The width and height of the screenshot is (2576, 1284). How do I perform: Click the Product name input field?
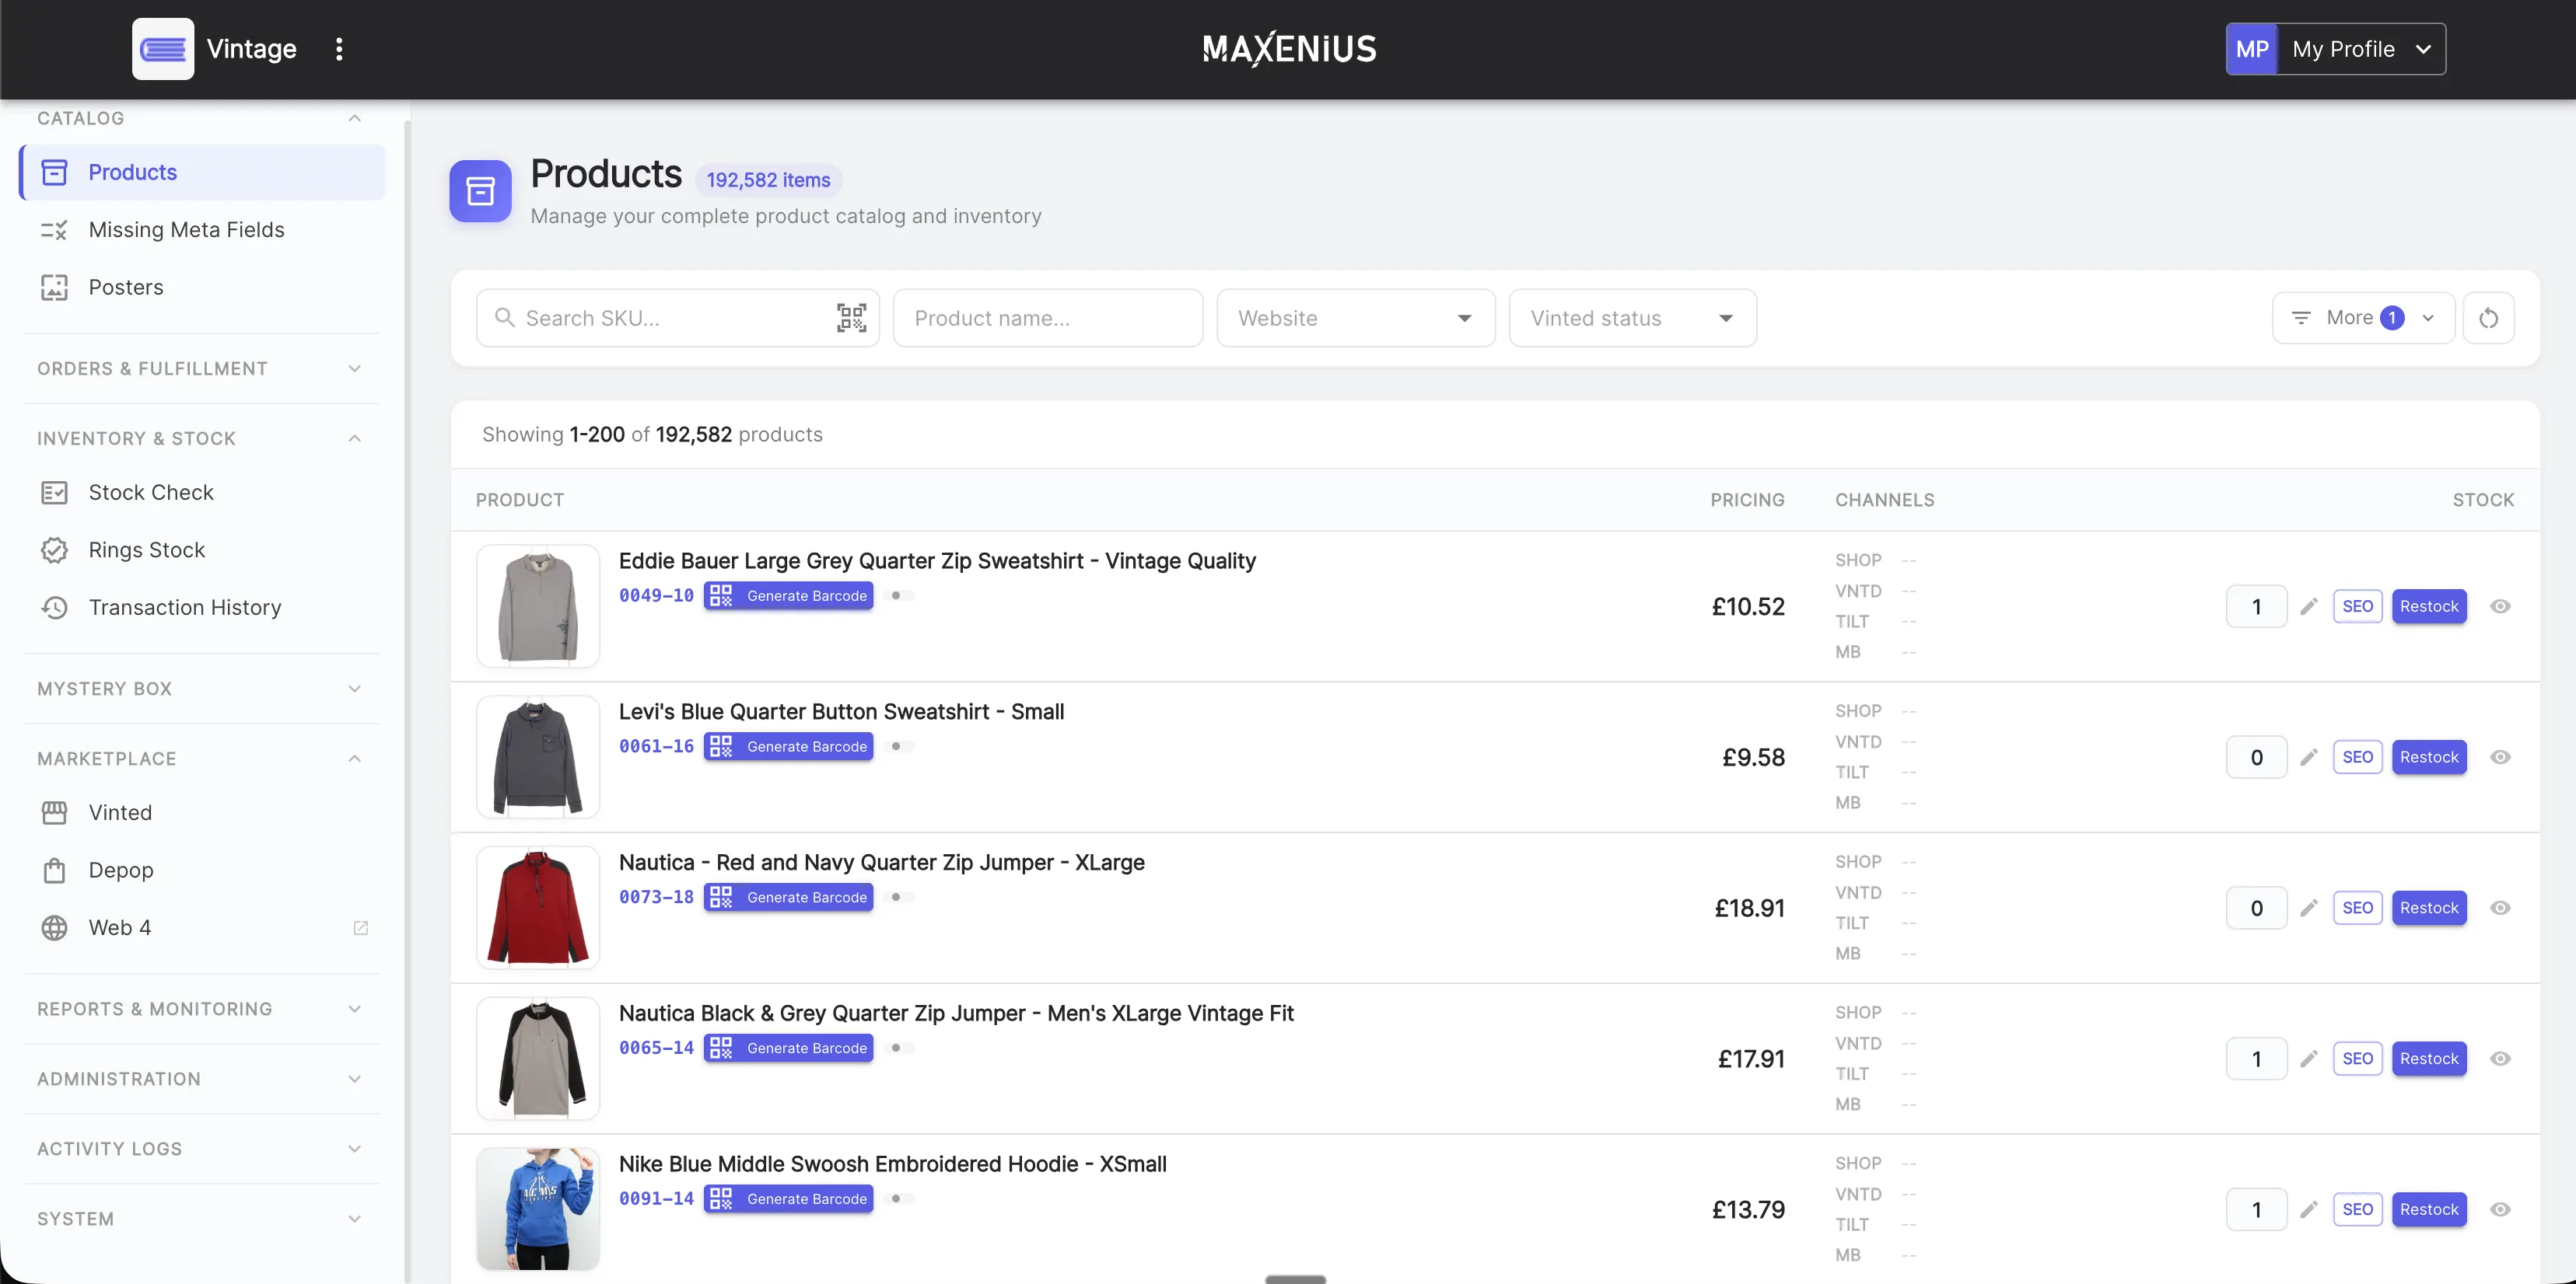1047,318
